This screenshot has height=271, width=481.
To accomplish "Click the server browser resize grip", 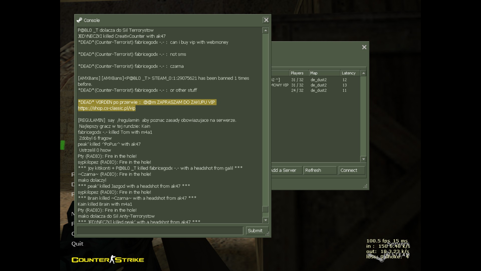I will [x=366, y=186].
